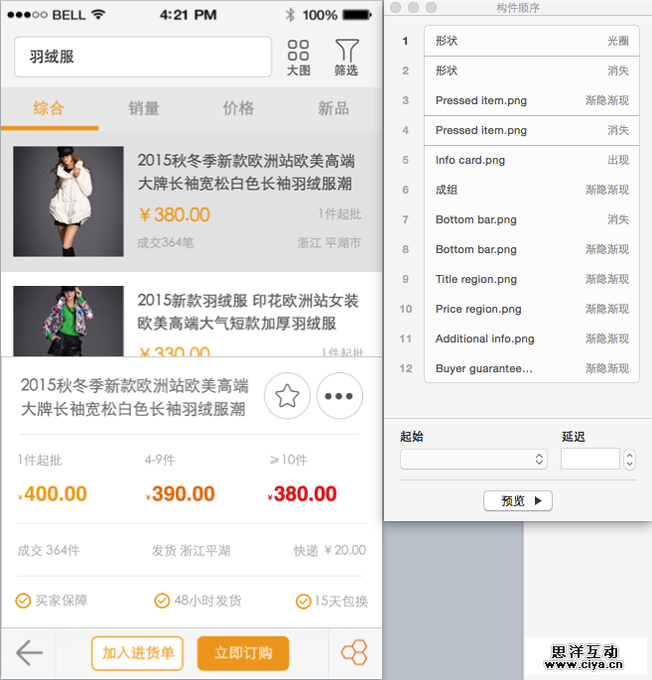Click the Bluetooth status icon
This screenshot has height=680, width=652.
(290, 15)
